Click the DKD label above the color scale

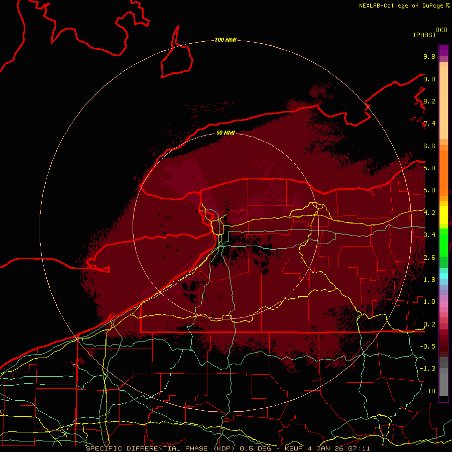click(x=441, y=30)
